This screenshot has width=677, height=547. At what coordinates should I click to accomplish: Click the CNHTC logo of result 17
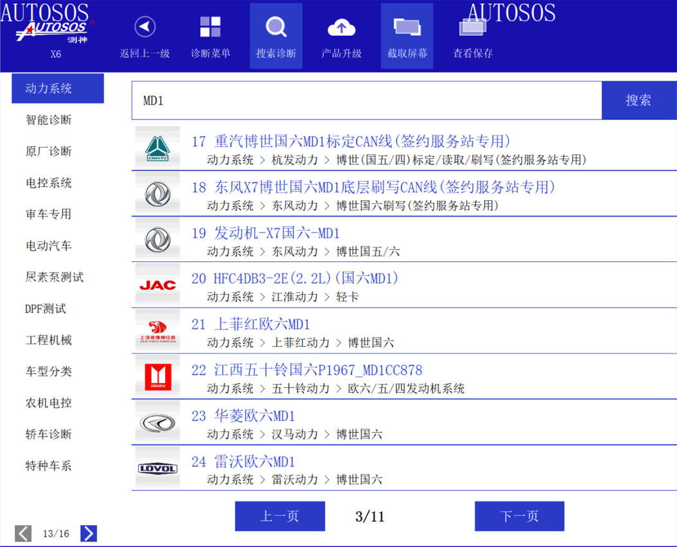(x=157, y=148)
